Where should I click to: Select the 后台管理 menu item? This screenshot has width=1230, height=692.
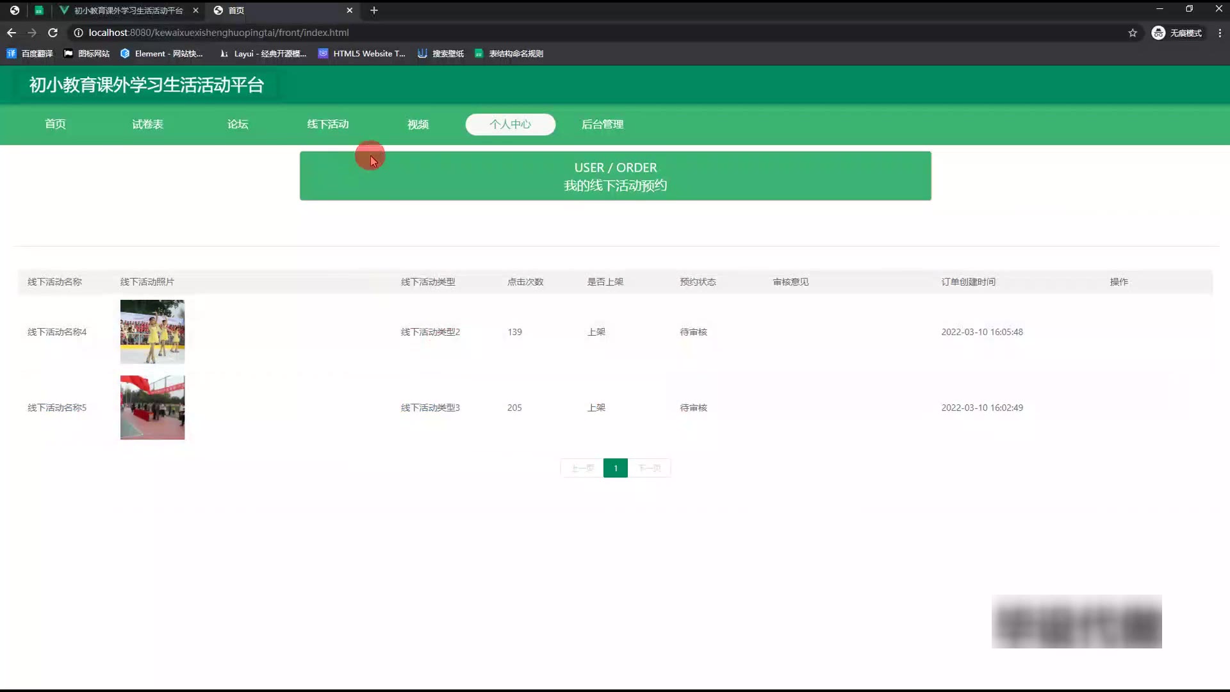click(602, 124)
